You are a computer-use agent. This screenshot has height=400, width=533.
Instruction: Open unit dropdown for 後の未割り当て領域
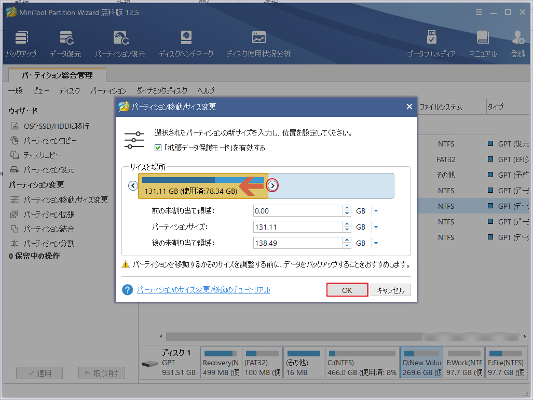(376, 243)
